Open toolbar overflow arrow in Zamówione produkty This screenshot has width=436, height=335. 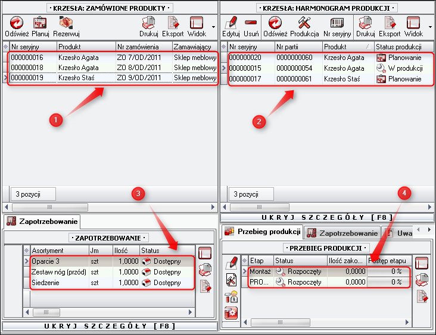213,27
